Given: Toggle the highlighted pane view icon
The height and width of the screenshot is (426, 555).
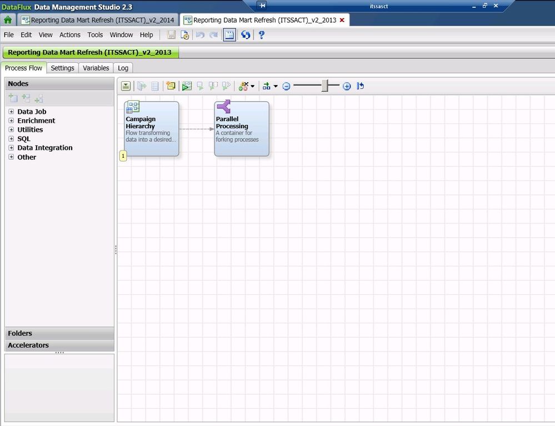Looking at the screenshot, I should pyautogui.click(x=229, y=34).
